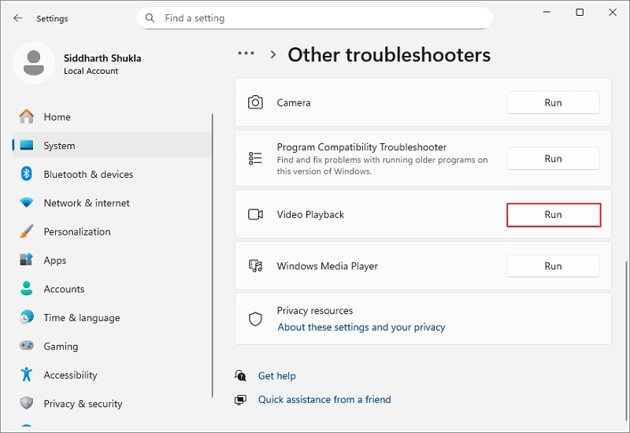The height and width of the screenshot is (433, 630).
Task: Click the Program Compatibility Troubleshooter title
Action: (361, 147)
